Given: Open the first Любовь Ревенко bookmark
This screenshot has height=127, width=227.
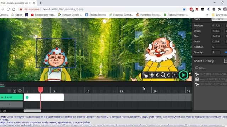Looking at the screenshot, I should pos(96,15).
